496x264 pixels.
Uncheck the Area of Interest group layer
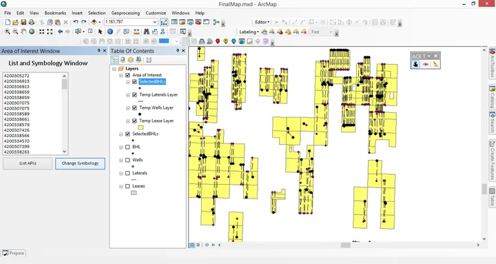coord(128,75)
